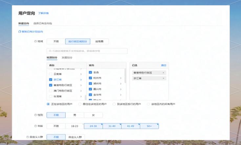Tick the 澳门特别行政区 checkbox

point(51,91)
